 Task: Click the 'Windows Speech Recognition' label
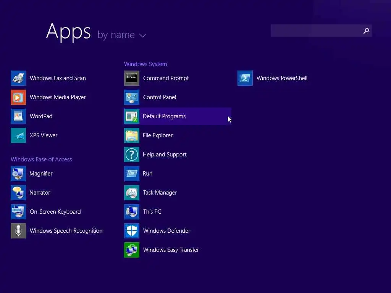click(66, 231)
